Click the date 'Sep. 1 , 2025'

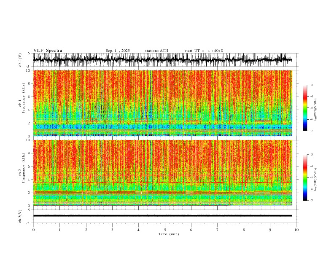118,51
